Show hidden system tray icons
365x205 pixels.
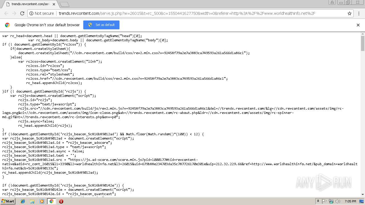click(x=318, y=201)
